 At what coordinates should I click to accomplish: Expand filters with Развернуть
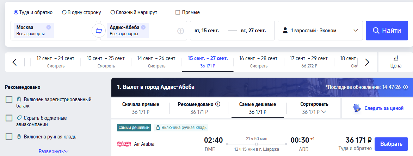click(x=54, y=151)
